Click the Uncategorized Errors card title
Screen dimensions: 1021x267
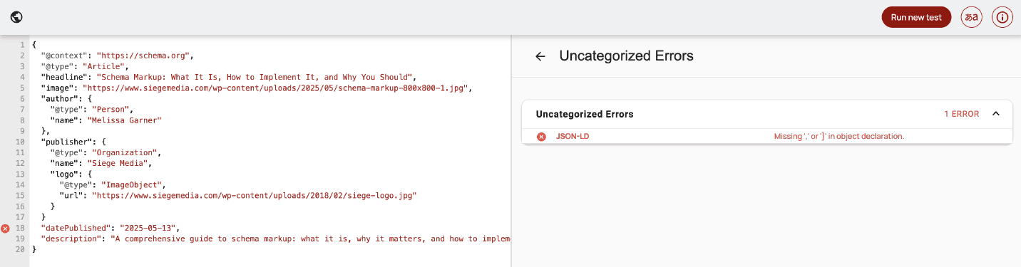click(585, 114)
